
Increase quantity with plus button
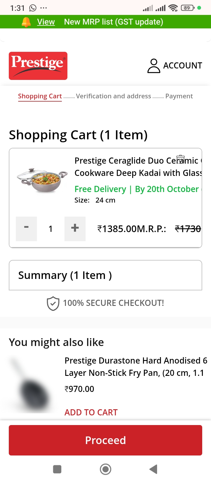point(75,229)
